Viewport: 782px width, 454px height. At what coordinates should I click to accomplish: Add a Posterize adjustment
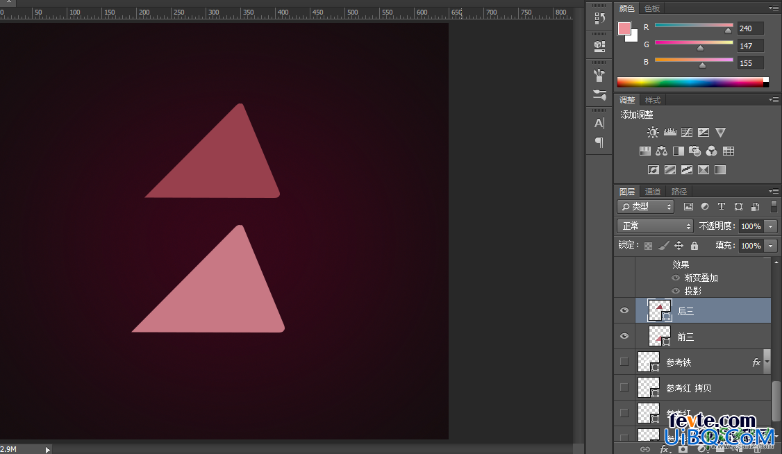670,170
